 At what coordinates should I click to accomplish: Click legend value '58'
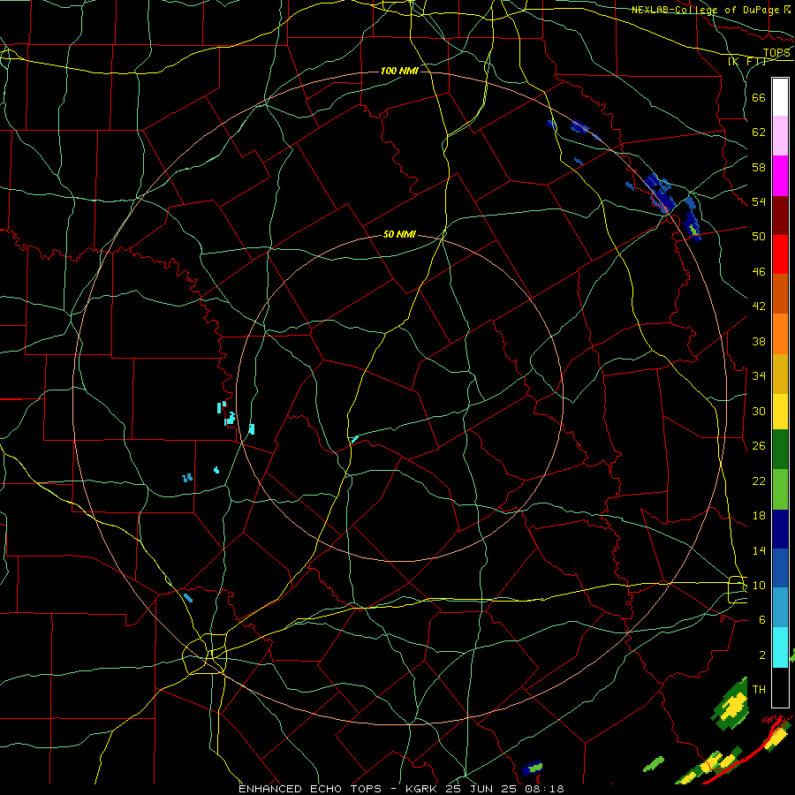759,167
